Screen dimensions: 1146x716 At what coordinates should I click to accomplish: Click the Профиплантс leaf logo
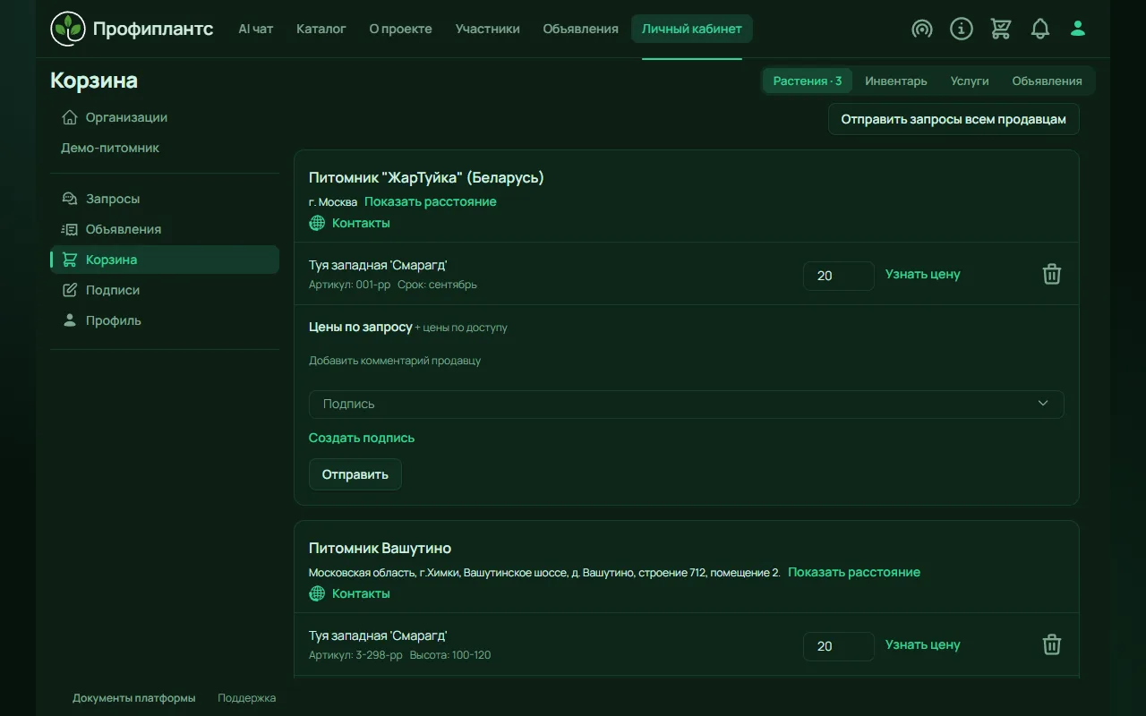(68, 29)
